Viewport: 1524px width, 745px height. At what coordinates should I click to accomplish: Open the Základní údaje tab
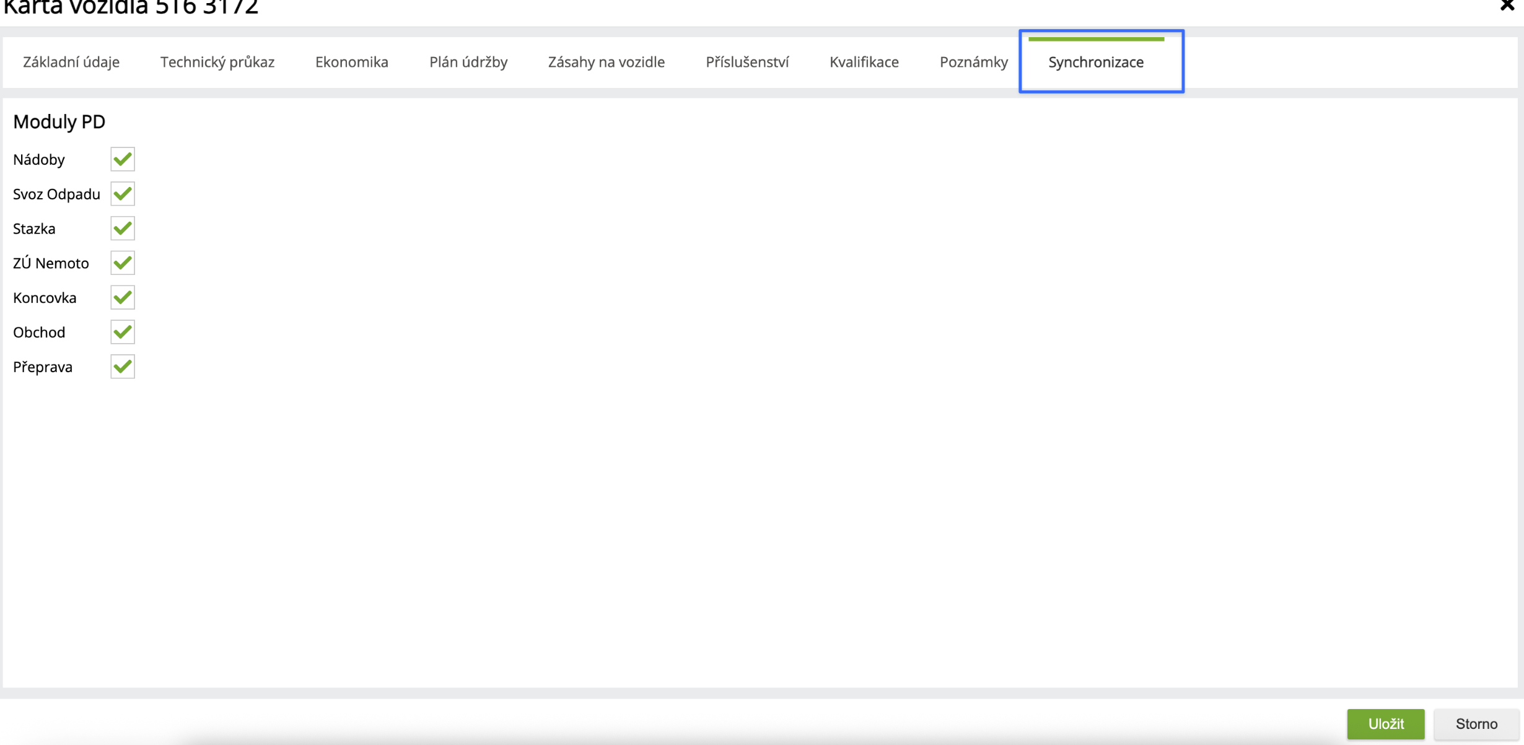coord(71,62)
